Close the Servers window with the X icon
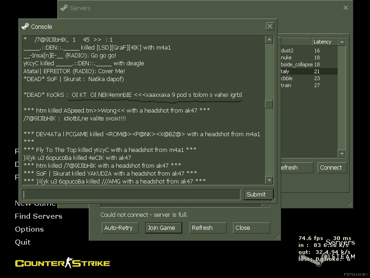 (x=345, y=8)
